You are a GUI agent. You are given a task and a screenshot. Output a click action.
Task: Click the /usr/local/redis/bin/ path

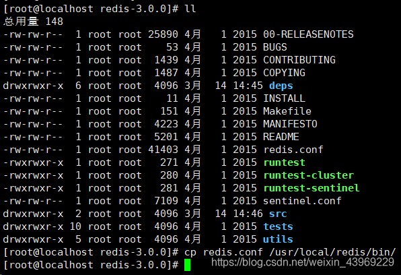pyautogui.click(x=332, y=252)
